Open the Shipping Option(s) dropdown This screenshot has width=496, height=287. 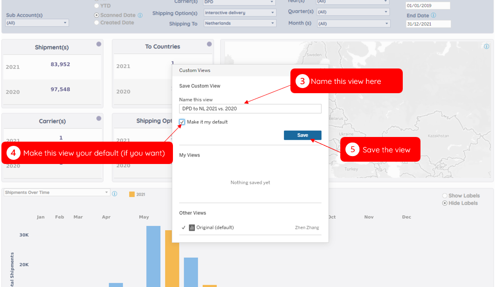pyautogui.click(x=240, y=13)
